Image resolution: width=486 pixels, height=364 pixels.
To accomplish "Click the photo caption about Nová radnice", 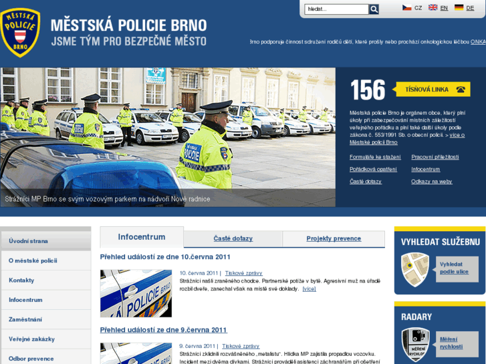I will (108, 199).
